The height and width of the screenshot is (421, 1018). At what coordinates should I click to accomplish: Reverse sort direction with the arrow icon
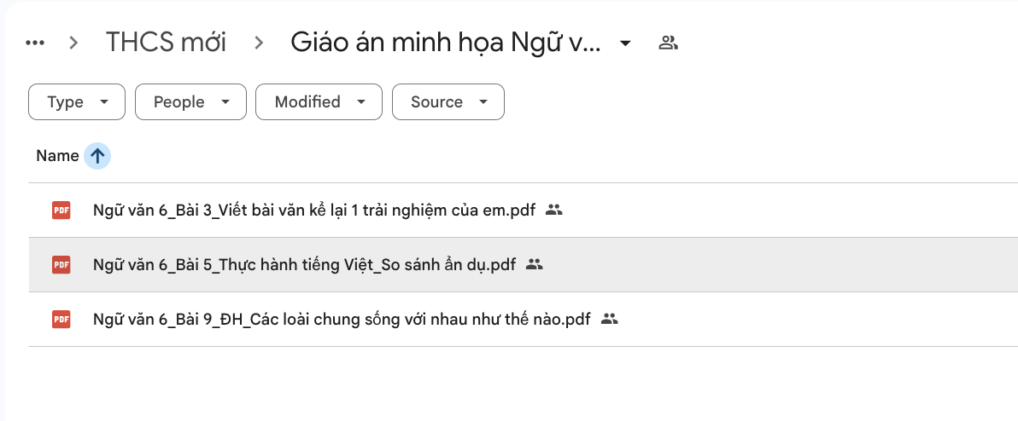[x=98, y=156]
